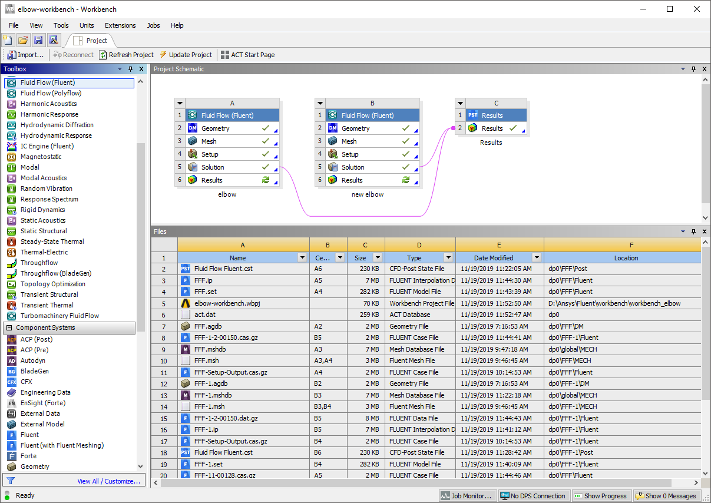Toggle auto-hide pin on the Toolbox panel
Viewport: 711px width, 503px height.
pyautogui.click(x=130, y=69)
